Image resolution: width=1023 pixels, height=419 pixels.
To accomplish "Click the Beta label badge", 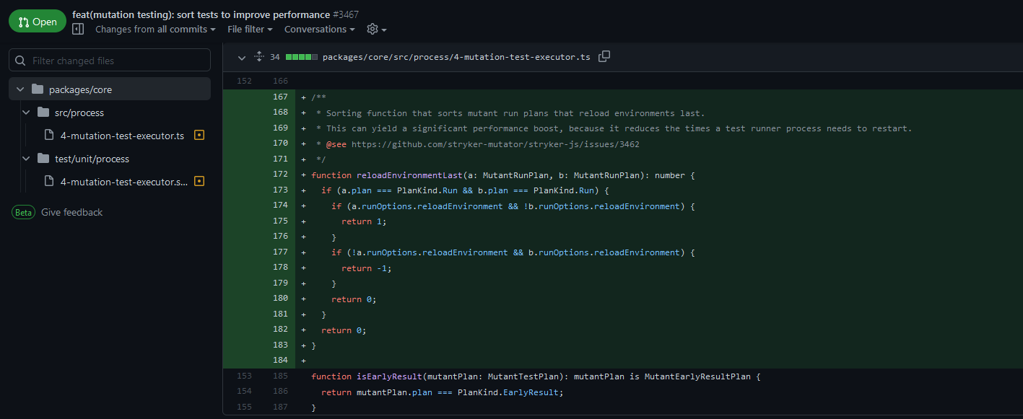I will pyautogui.click(x=24, y=212).
